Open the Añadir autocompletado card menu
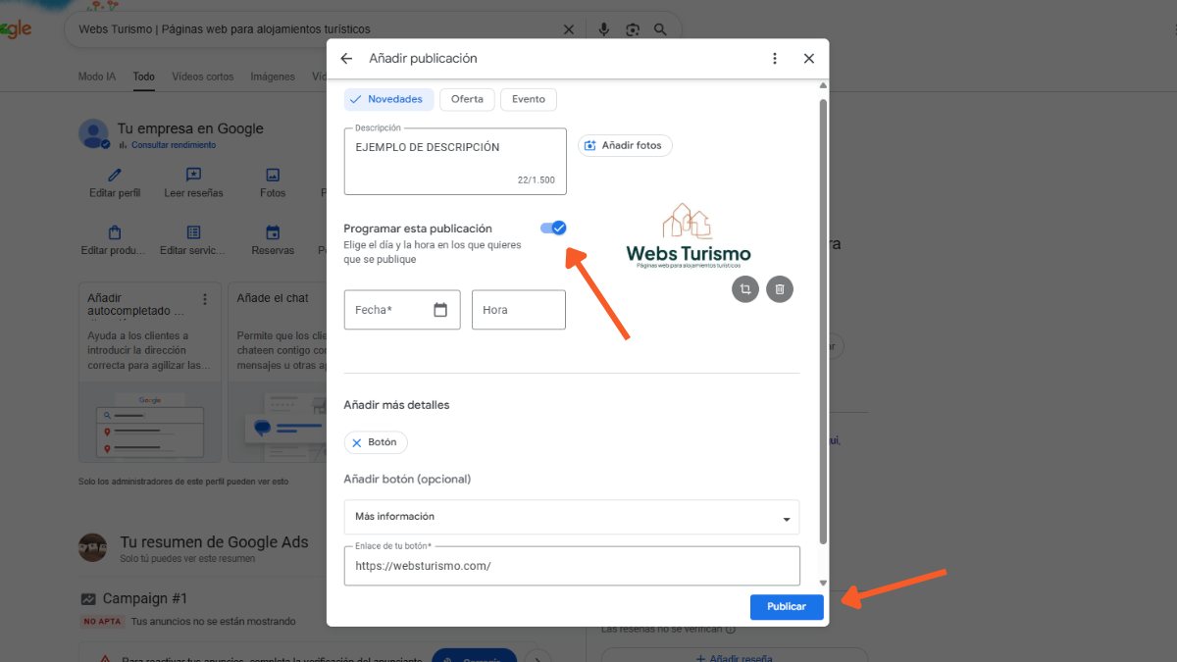 205,299
